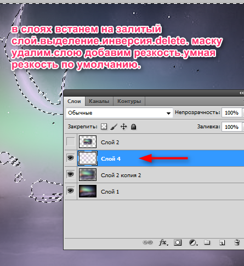Delete the layer with the trash icon
The width and height of the screenshot is (244, 266).
coord(237,242)
